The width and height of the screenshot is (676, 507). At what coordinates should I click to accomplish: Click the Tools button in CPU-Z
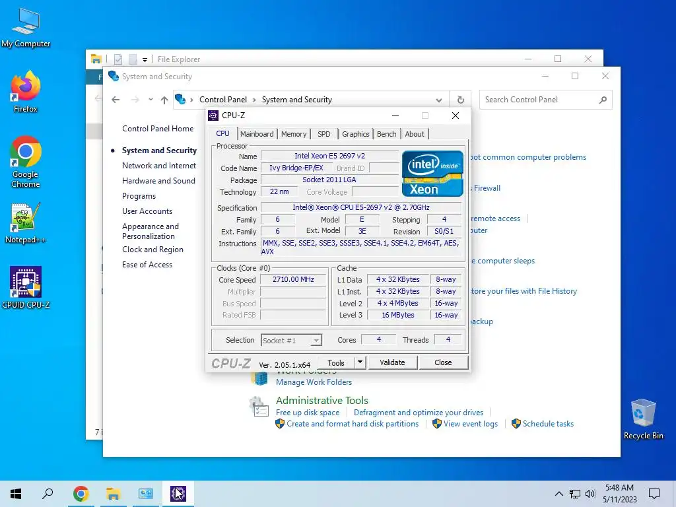[x=336, y=362]
